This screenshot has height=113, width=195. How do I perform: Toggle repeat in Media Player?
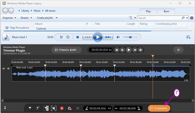[68, 37]
